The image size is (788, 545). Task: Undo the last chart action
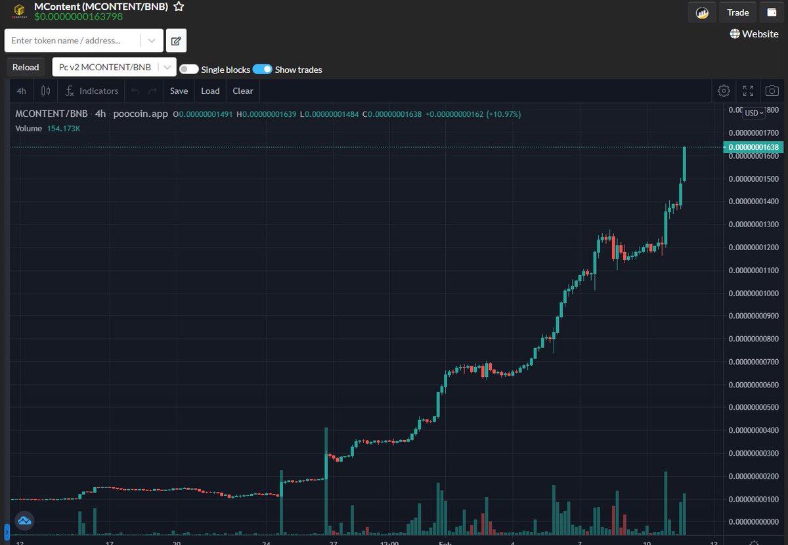[x=135, y=91]
